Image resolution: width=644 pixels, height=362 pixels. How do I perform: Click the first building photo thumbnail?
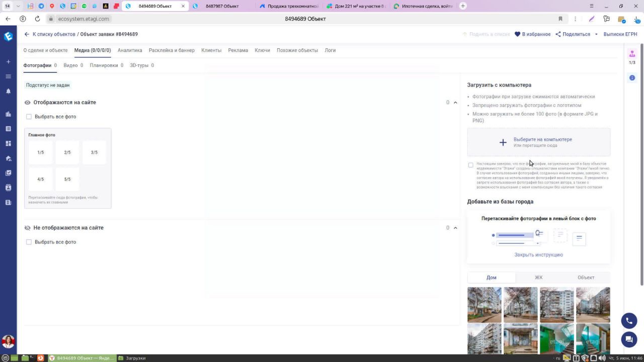(x=485, y=305)
